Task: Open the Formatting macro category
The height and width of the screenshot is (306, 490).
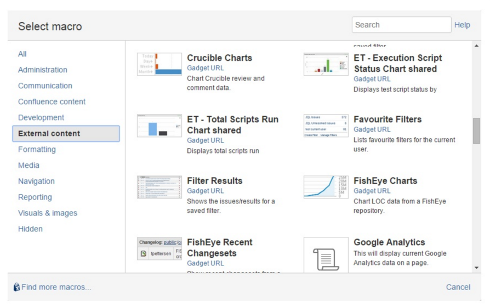Action: 37,149
